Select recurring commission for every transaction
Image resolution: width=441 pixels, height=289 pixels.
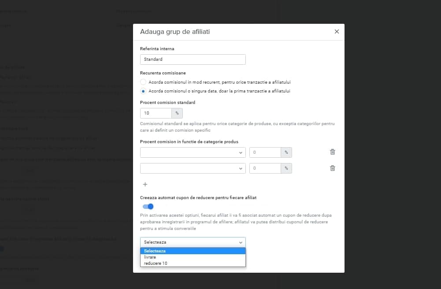(143, 82)
